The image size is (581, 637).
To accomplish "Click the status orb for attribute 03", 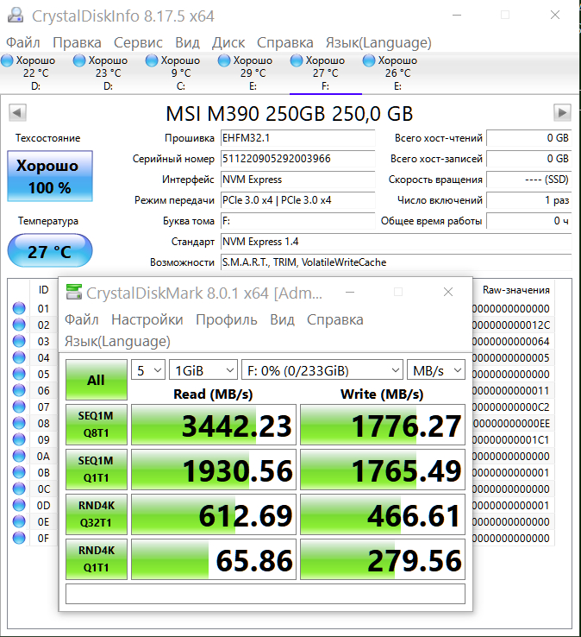I will [x=19, y=341].
